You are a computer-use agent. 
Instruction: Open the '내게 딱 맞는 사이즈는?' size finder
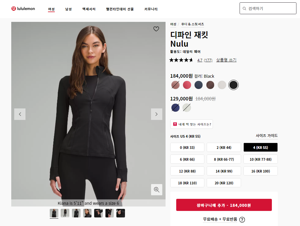click(192, 124)
